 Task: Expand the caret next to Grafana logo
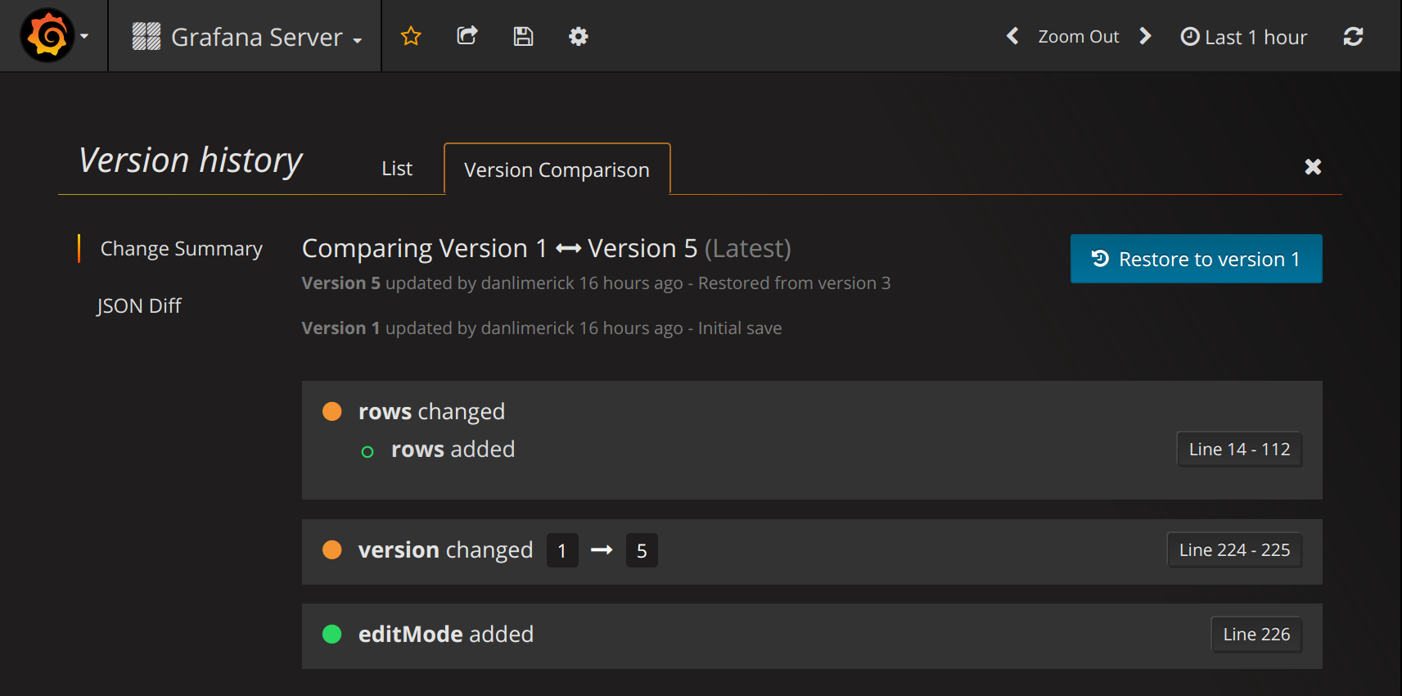[84, 36]
